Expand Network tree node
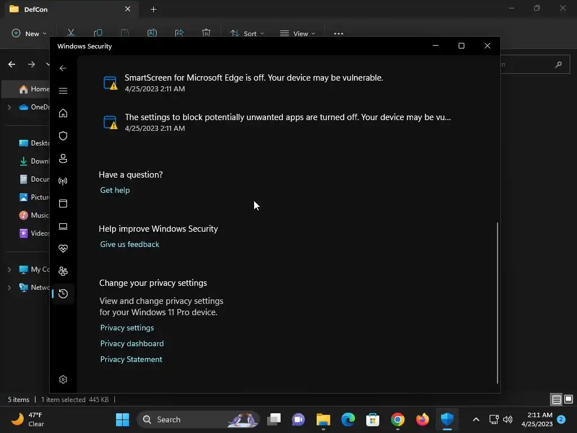Screen dimensions: 577x433 pos(9,288)
